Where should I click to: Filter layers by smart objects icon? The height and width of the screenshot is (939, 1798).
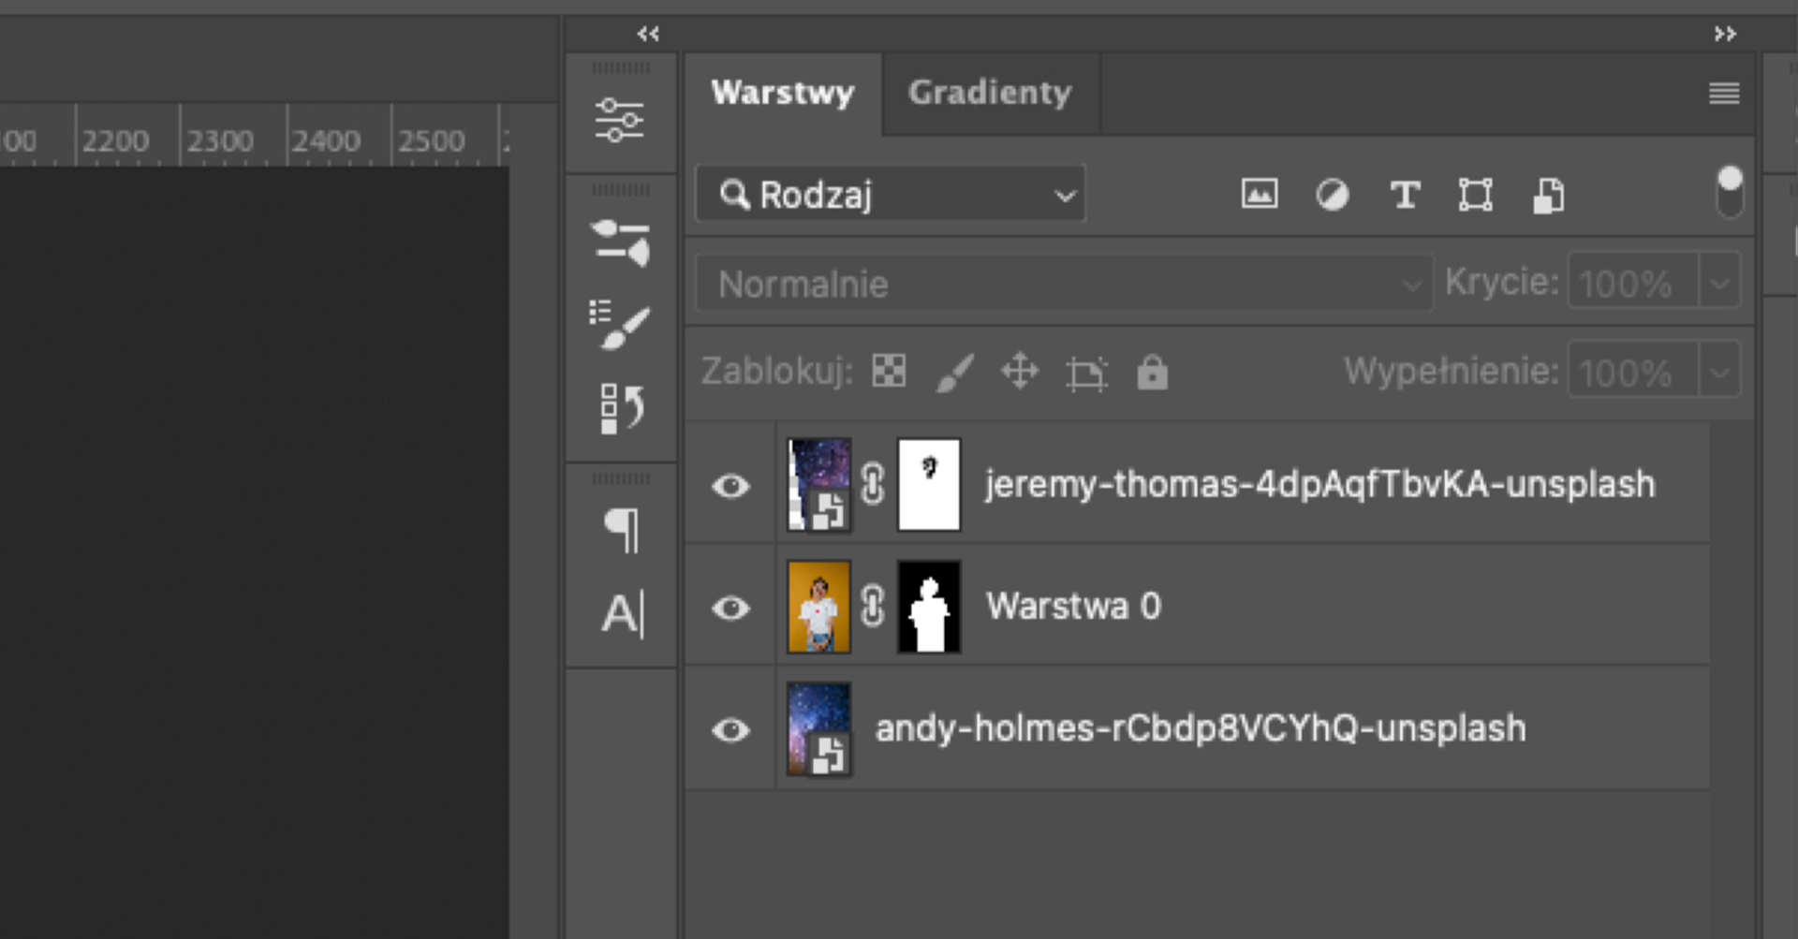1548,195
